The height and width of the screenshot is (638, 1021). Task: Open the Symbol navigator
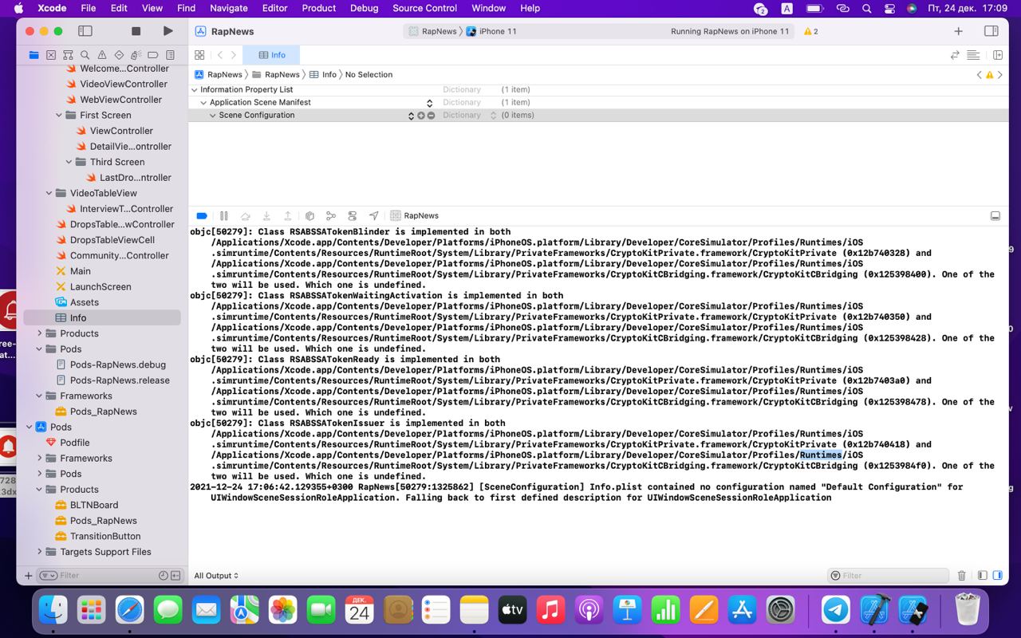pos(68,55)
